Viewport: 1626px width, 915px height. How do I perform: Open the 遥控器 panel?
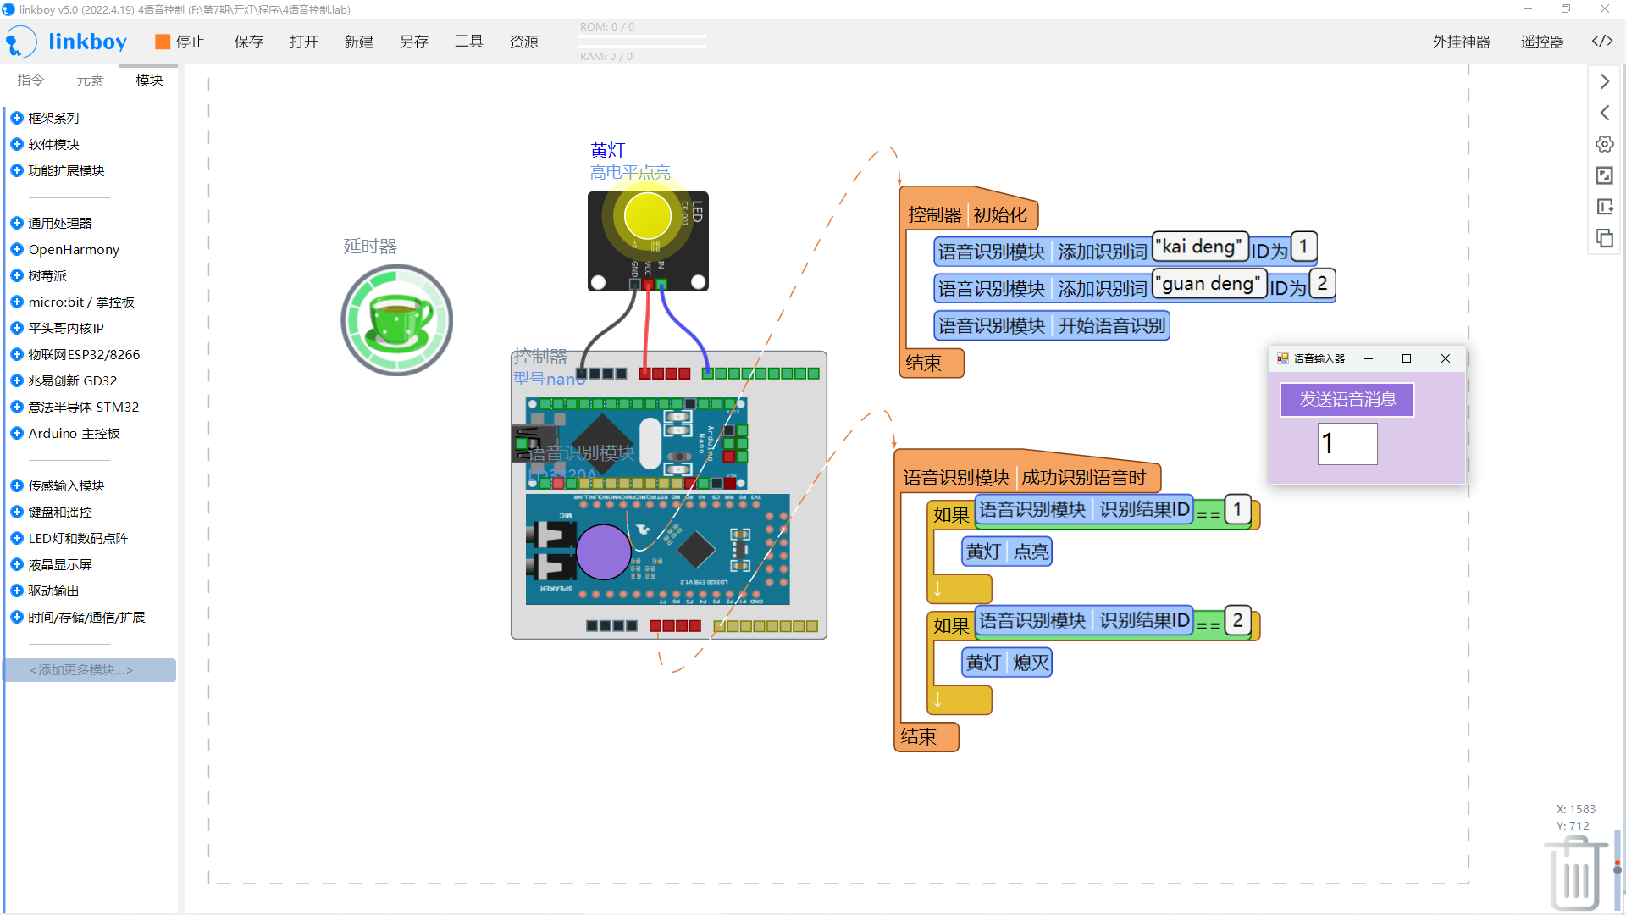pos(1541,42)
